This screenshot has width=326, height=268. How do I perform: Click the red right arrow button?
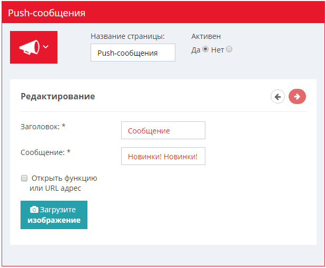pyautogui.click(x=297, y=97)
